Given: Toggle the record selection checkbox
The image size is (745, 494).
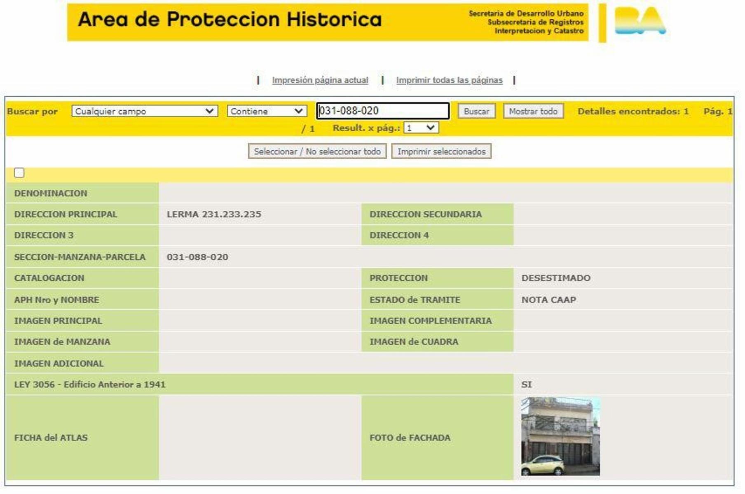Looking at the screenshot, I should (19, 172).
